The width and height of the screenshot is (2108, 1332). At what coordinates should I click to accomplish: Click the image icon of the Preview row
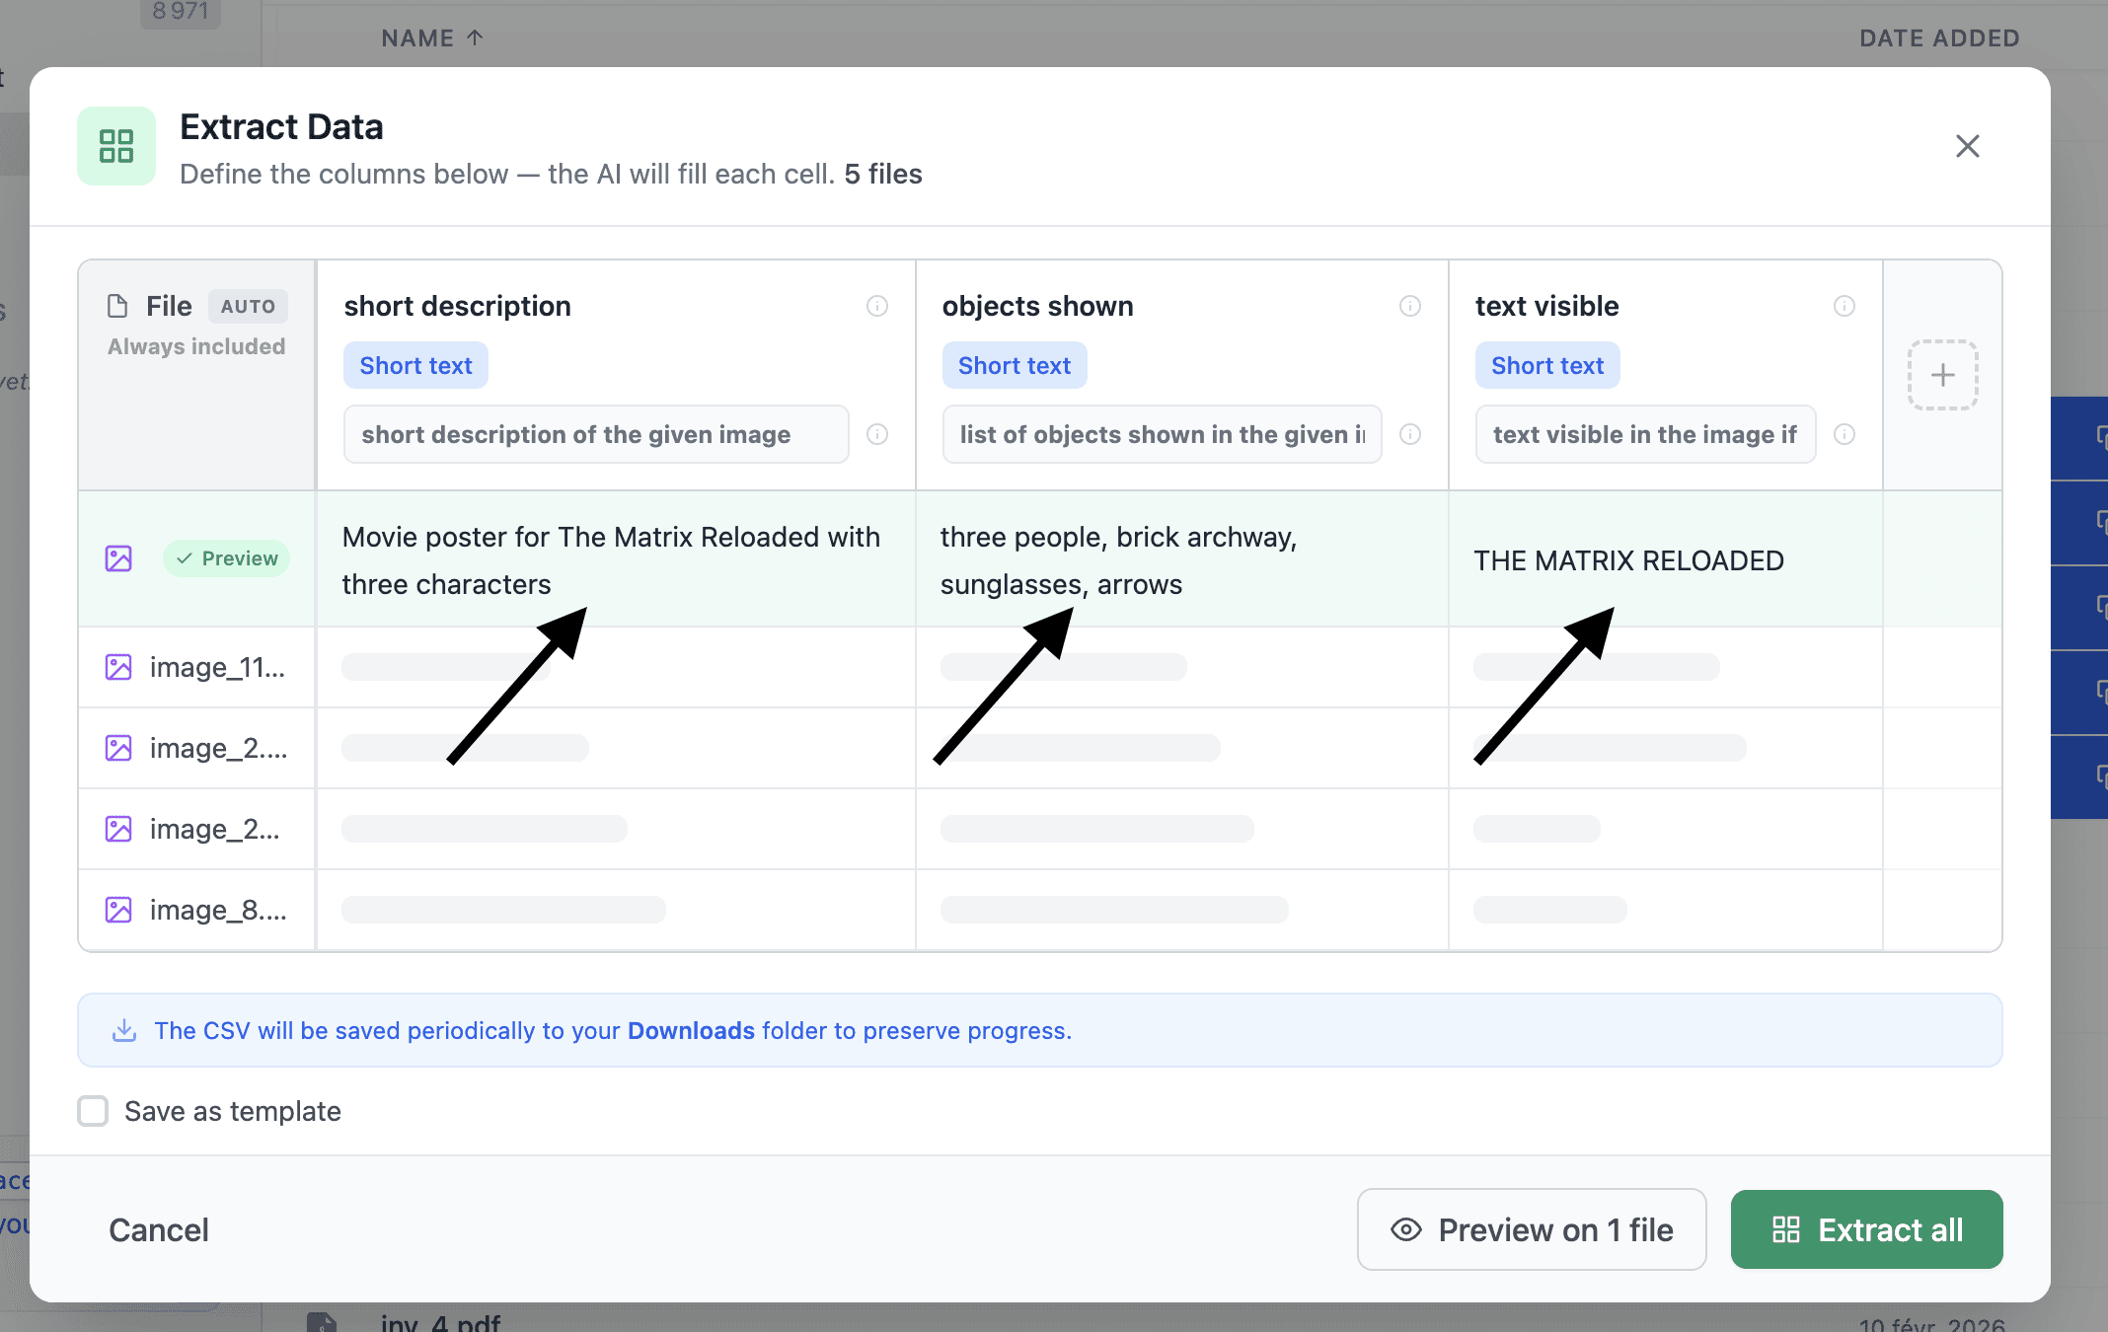[118, 558]
